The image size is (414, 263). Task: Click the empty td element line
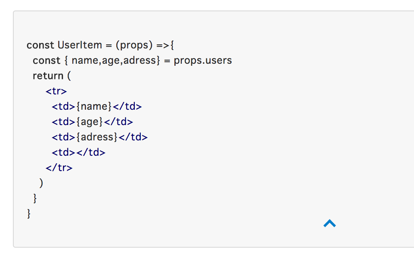78,152
